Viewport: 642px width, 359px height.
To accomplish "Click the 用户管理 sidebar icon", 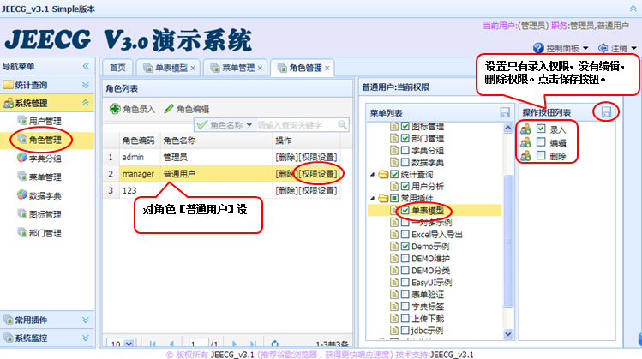I will coord(22,120).
